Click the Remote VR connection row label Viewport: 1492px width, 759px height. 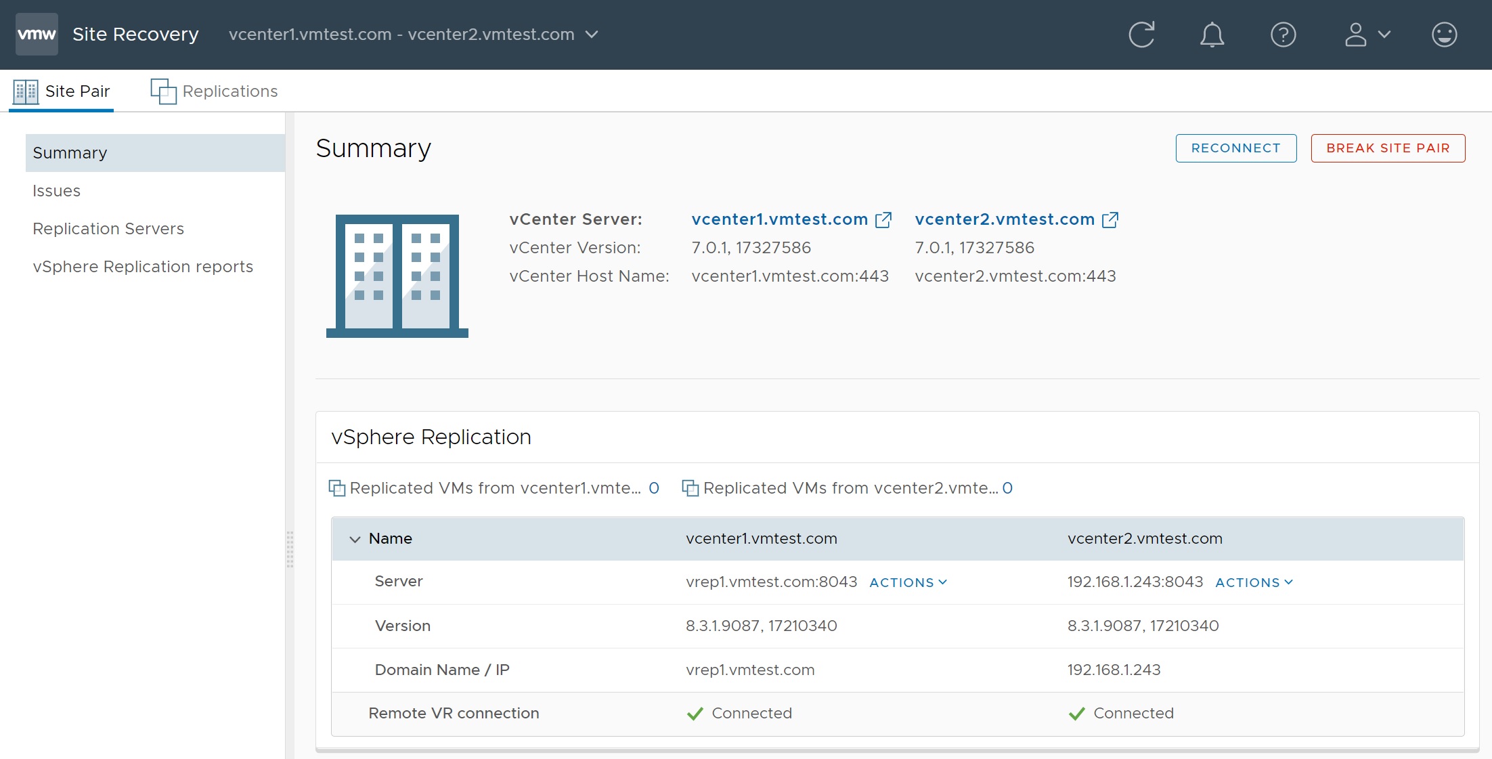click(454, 714)
